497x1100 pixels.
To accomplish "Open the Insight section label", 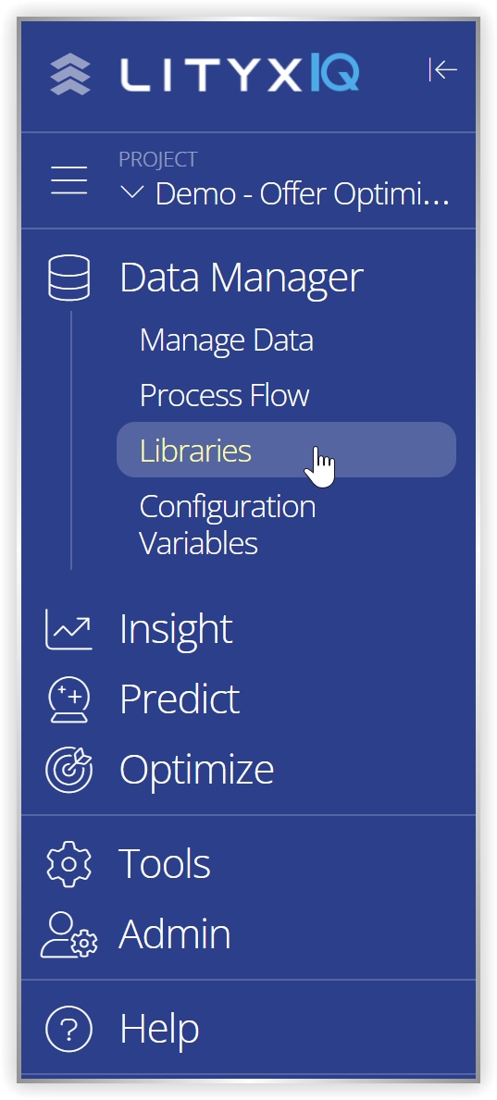I will coord(176,629).
